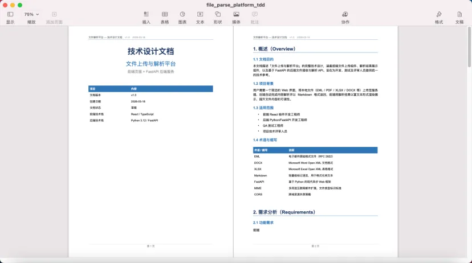Open the 格式 format inspector
Image resolution: width=472 pixels, height=263 pixels.
tap(439, 14)
